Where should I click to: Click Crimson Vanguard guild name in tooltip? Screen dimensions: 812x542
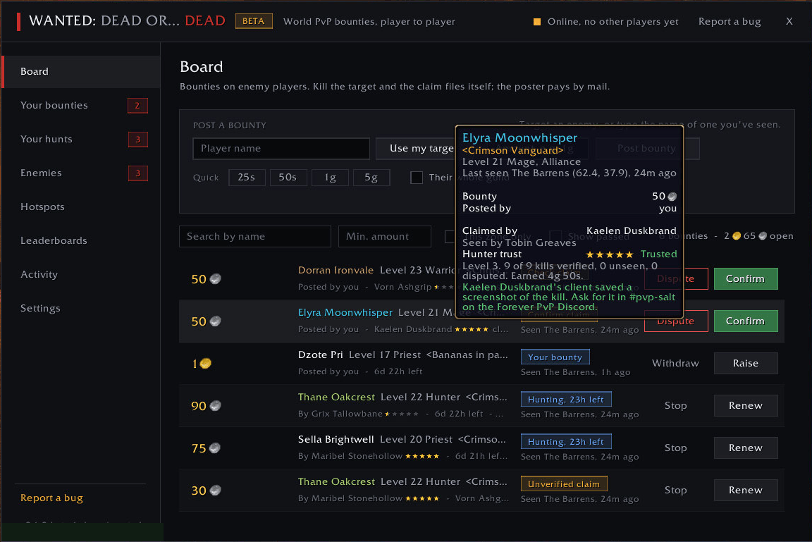pos(512,151)
